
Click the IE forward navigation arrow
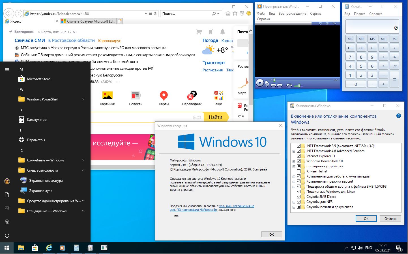point(19,13)
